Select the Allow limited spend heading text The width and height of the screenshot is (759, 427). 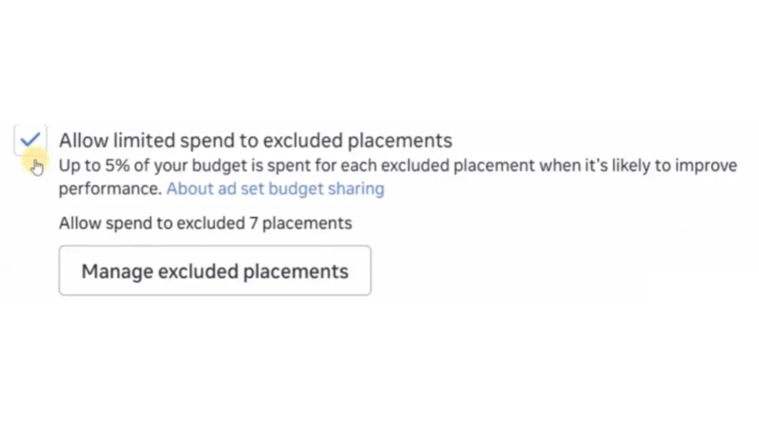[x=255, y=140]
